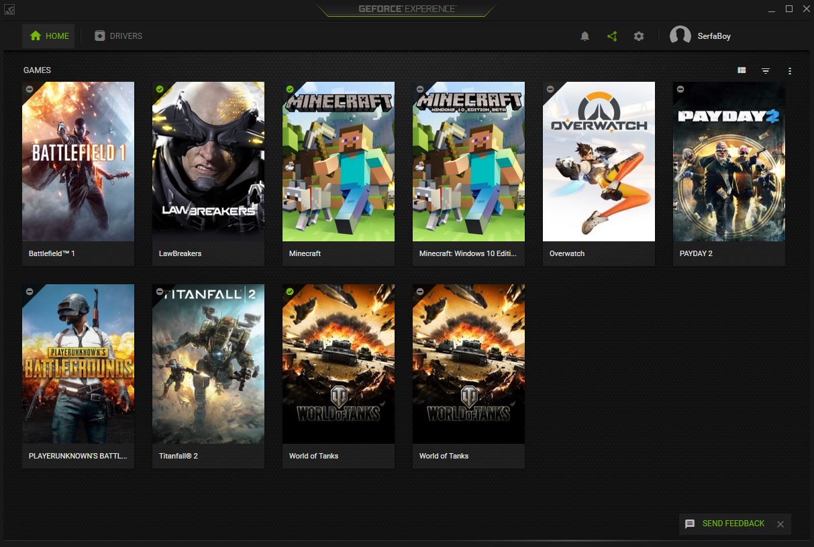Screen dimensions: 814x547
Task: Open the Settings gear
Action: (x=639, y=36)
